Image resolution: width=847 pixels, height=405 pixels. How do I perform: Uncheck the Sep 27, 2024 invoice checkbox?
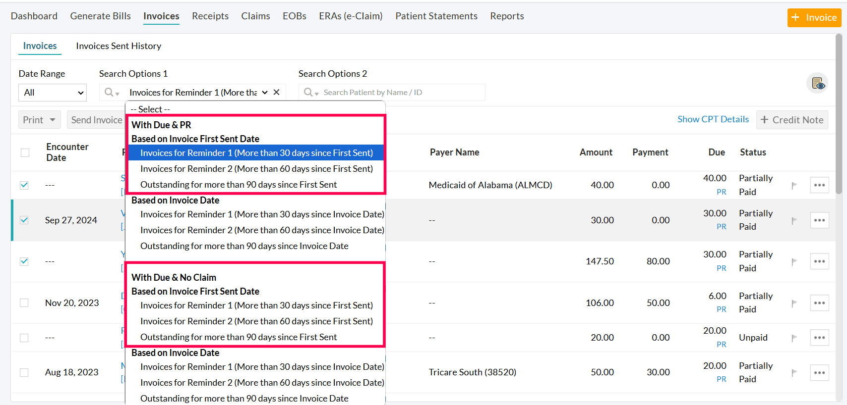(x=24, y=220)
